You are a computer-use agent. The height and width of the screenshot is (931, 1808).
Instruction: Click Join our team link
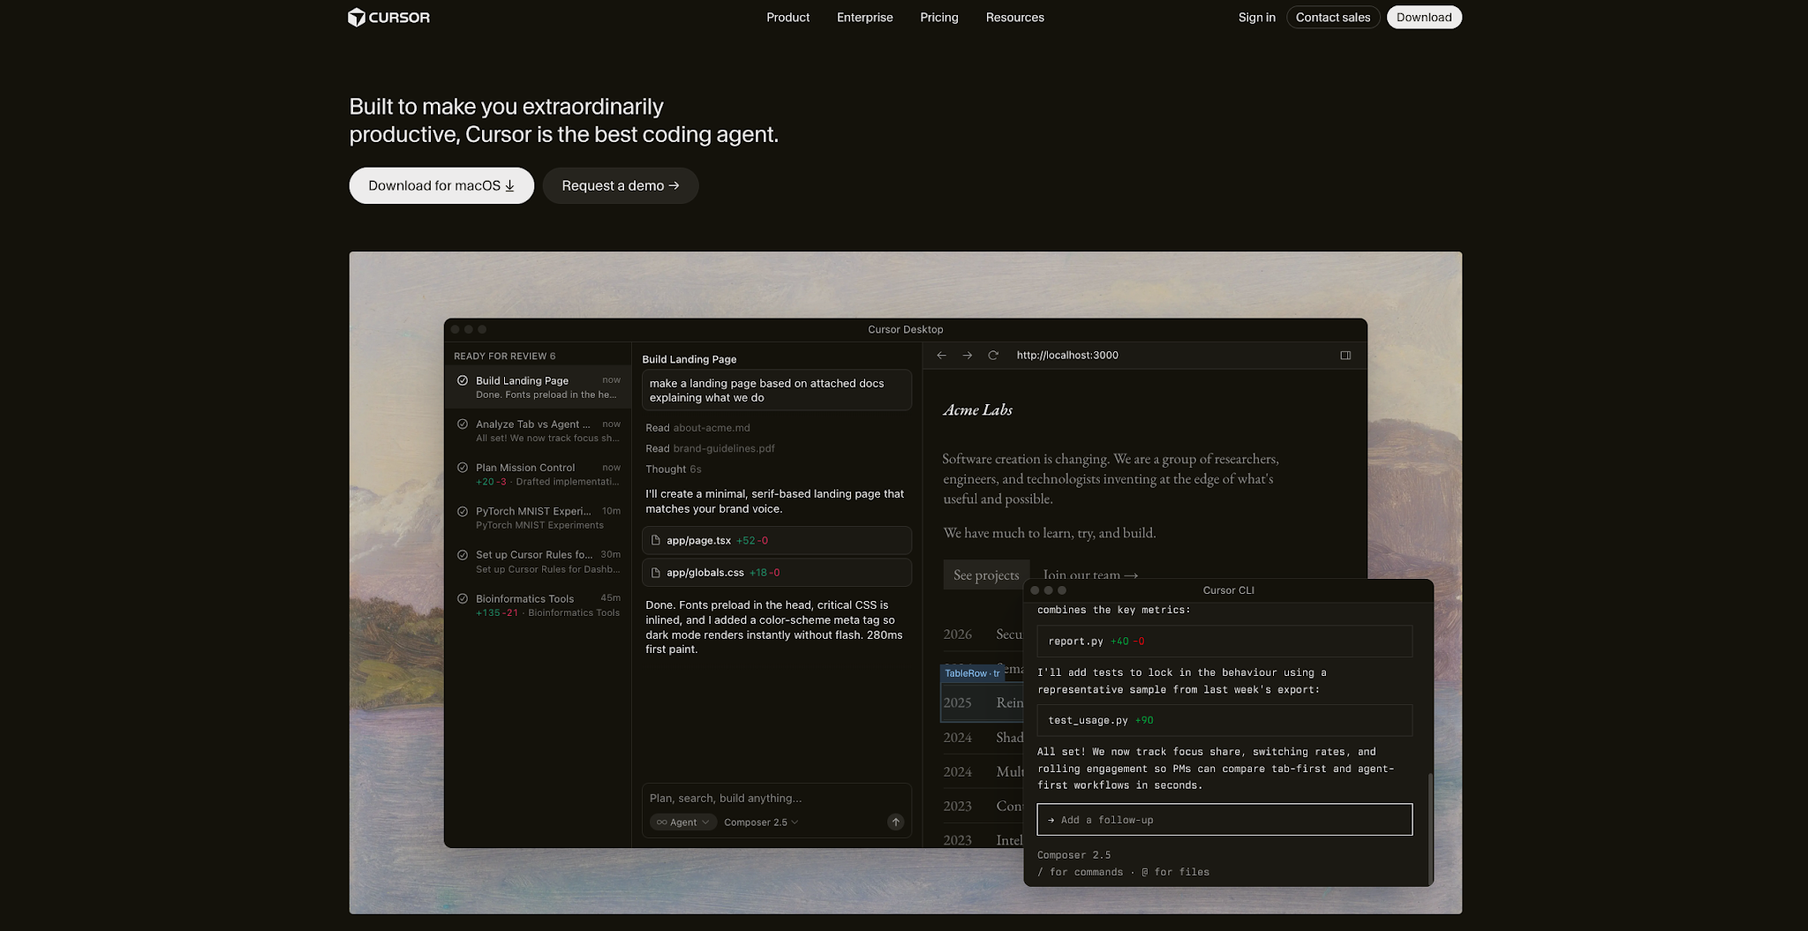coord(1090,574)
